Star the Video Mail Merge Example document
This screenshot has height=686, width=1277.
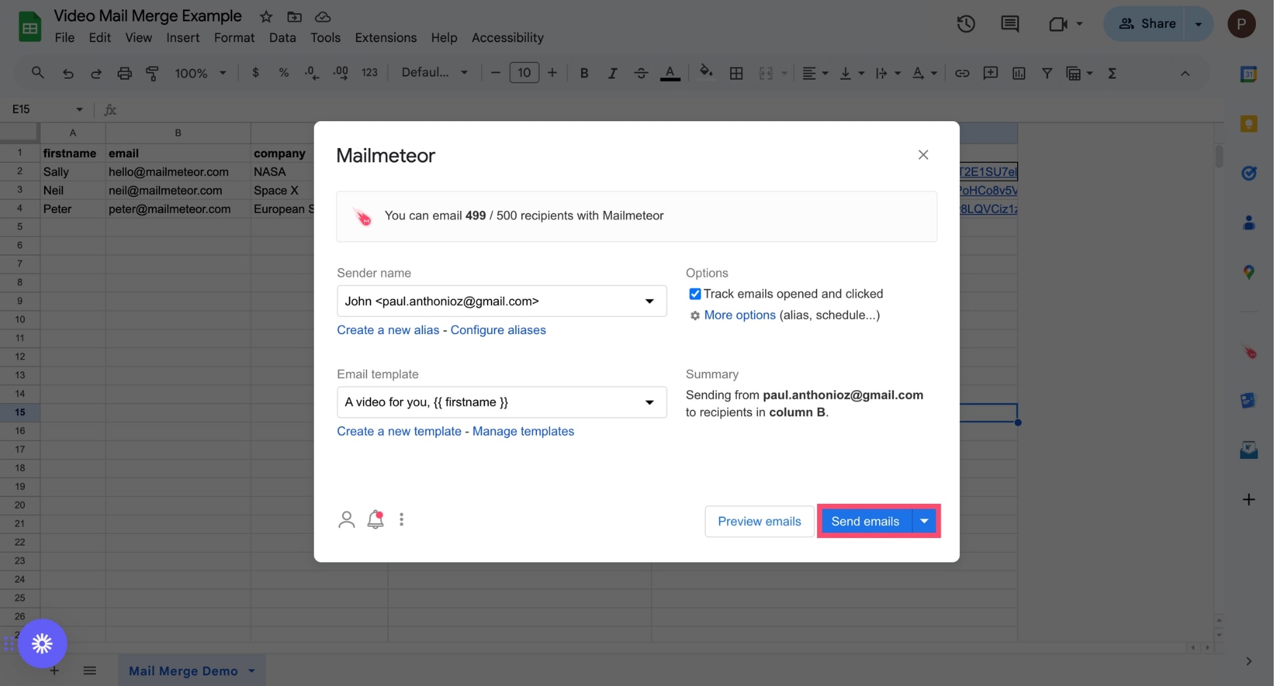266,16
